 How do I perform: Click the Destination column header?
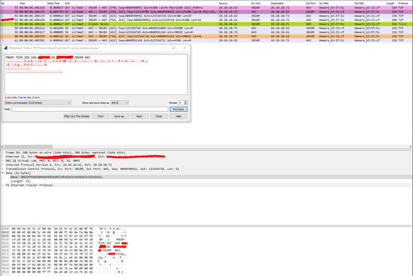point(277,3)
